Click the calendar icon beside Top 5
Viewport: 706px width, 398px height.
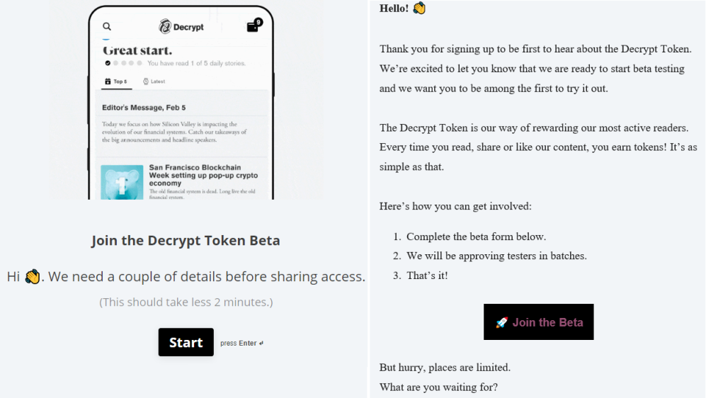click(108, 81)
